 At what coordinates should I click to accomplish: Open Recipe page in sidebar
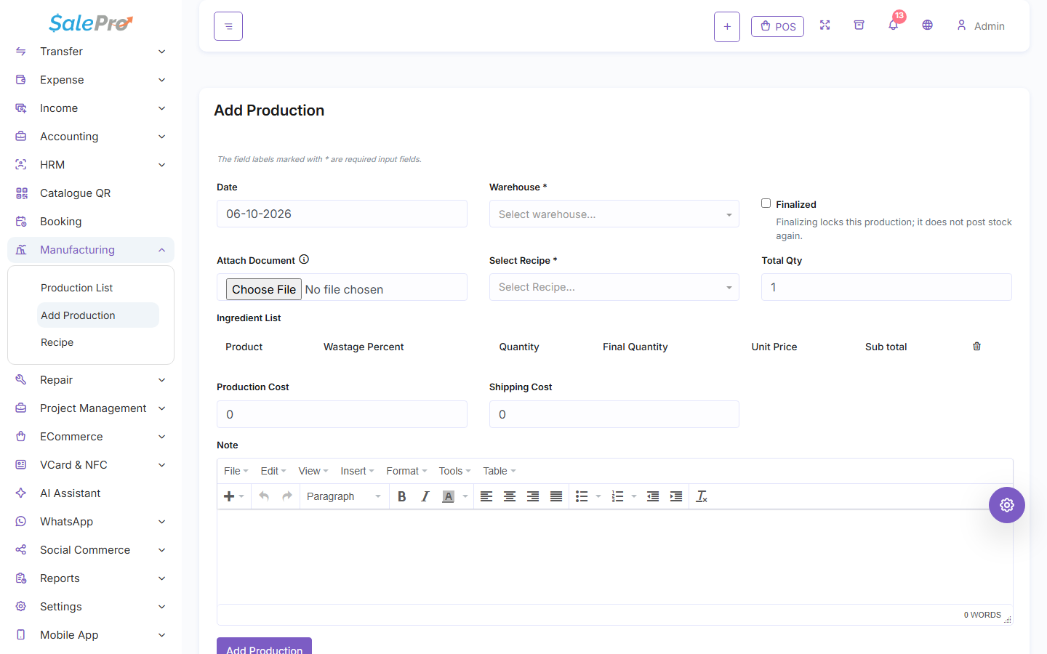click(57, 342)
